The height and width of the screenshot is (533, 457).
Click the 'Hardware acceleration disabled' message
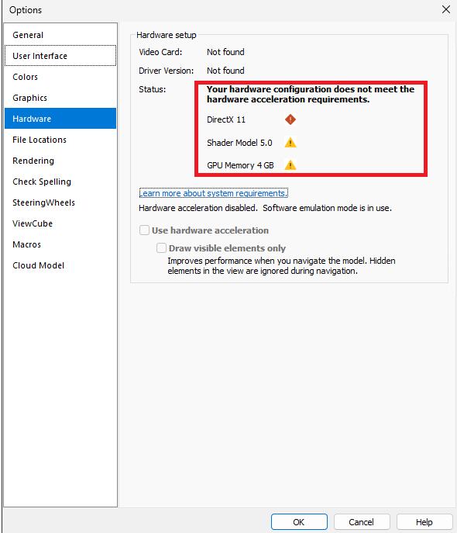click(265, 208)
